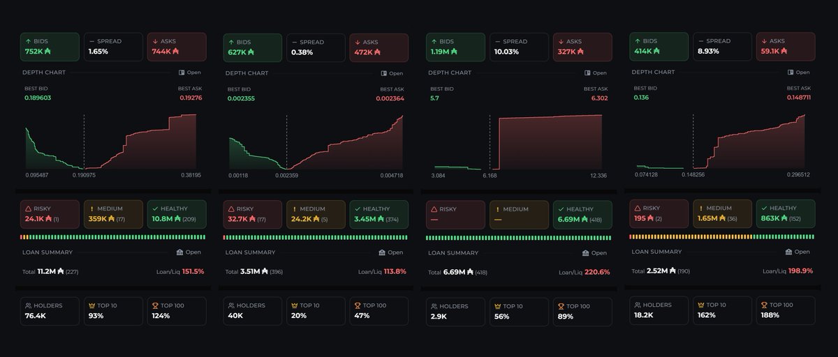Select the best ask value 6.302

[x=599, y=98]
